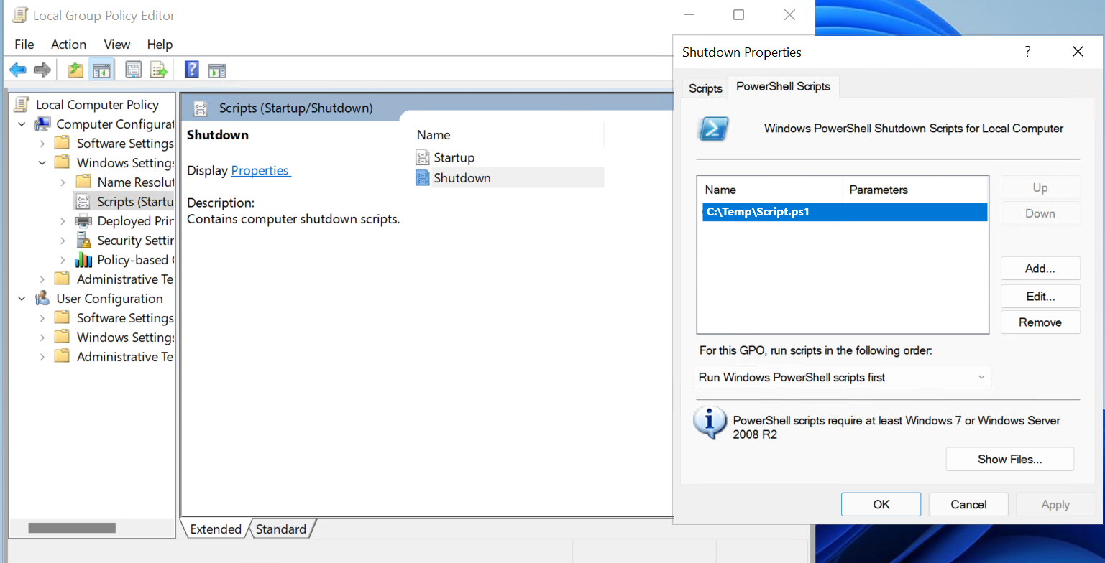Screen dimensions: 1105x563
Task: Open the script order dropdown
Action: (843, 377)
